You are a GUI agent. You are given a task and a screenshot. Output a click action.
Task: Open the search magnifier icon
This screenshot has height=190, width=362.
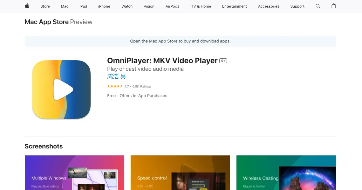tap(318, 6)
